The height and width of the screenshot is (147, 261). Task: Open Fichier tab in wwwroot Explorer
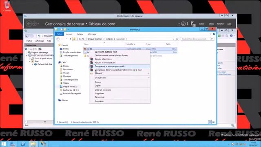click(x=60, y=34)
